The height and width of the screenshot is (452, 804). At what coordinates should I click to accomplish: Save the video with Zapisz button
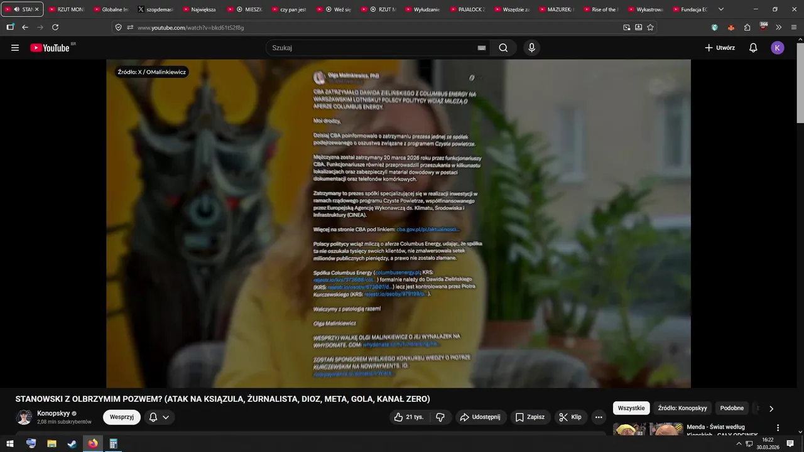(x=530, y=417)
